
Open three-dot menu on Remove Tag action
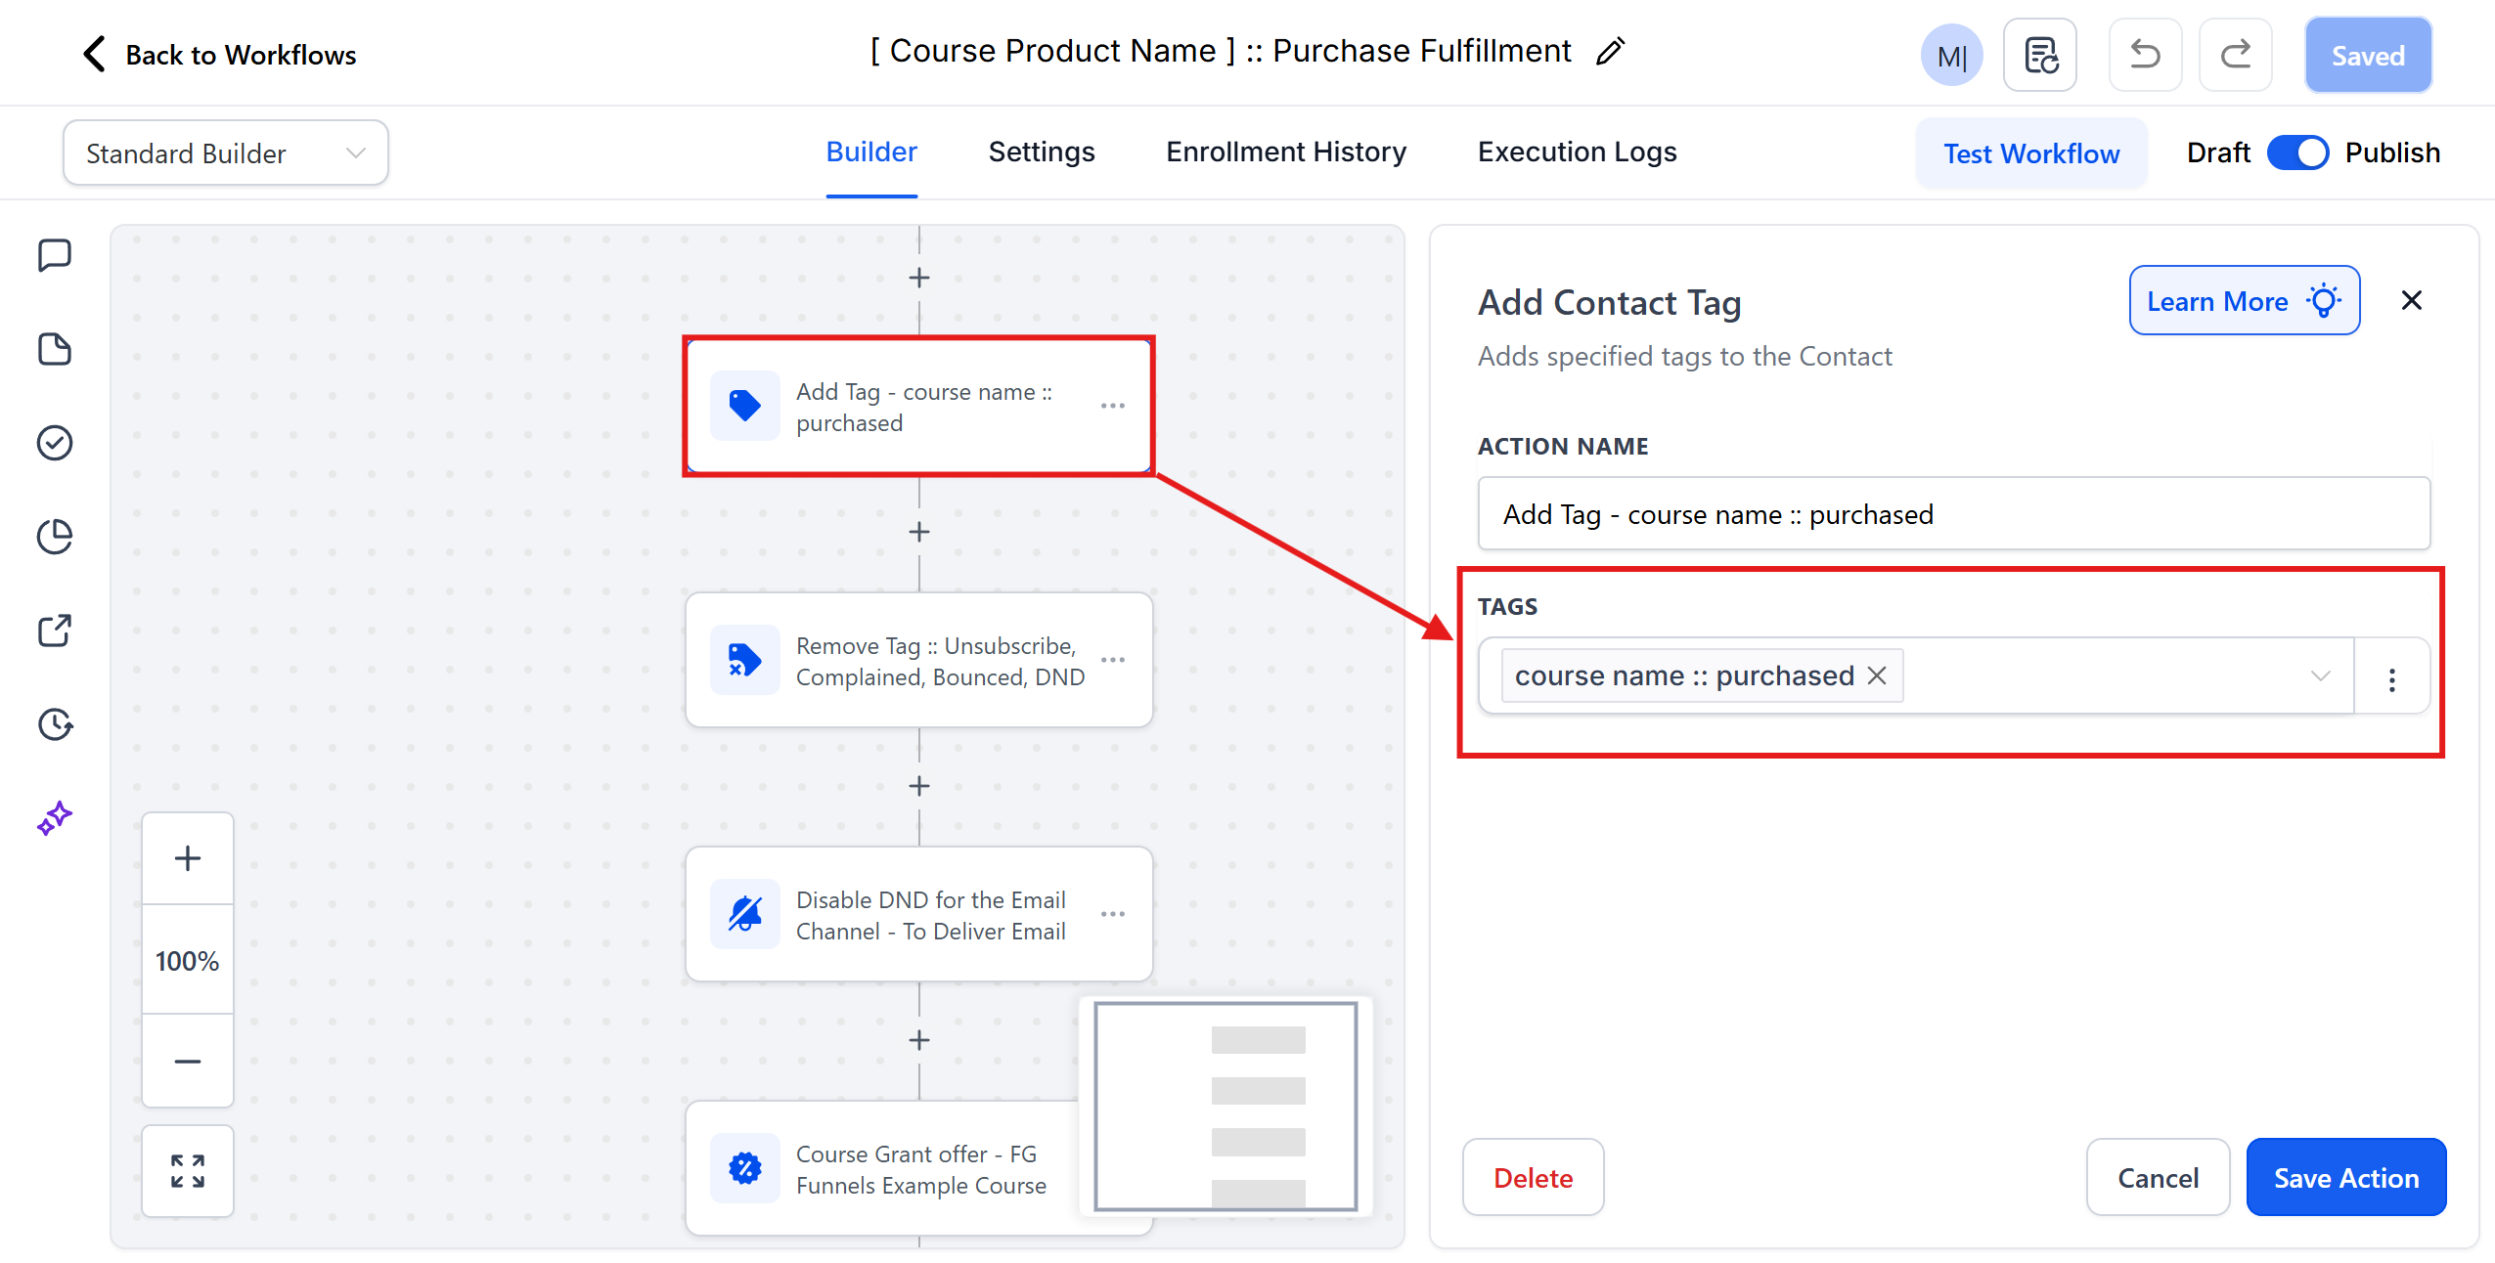coord(1112,660)
